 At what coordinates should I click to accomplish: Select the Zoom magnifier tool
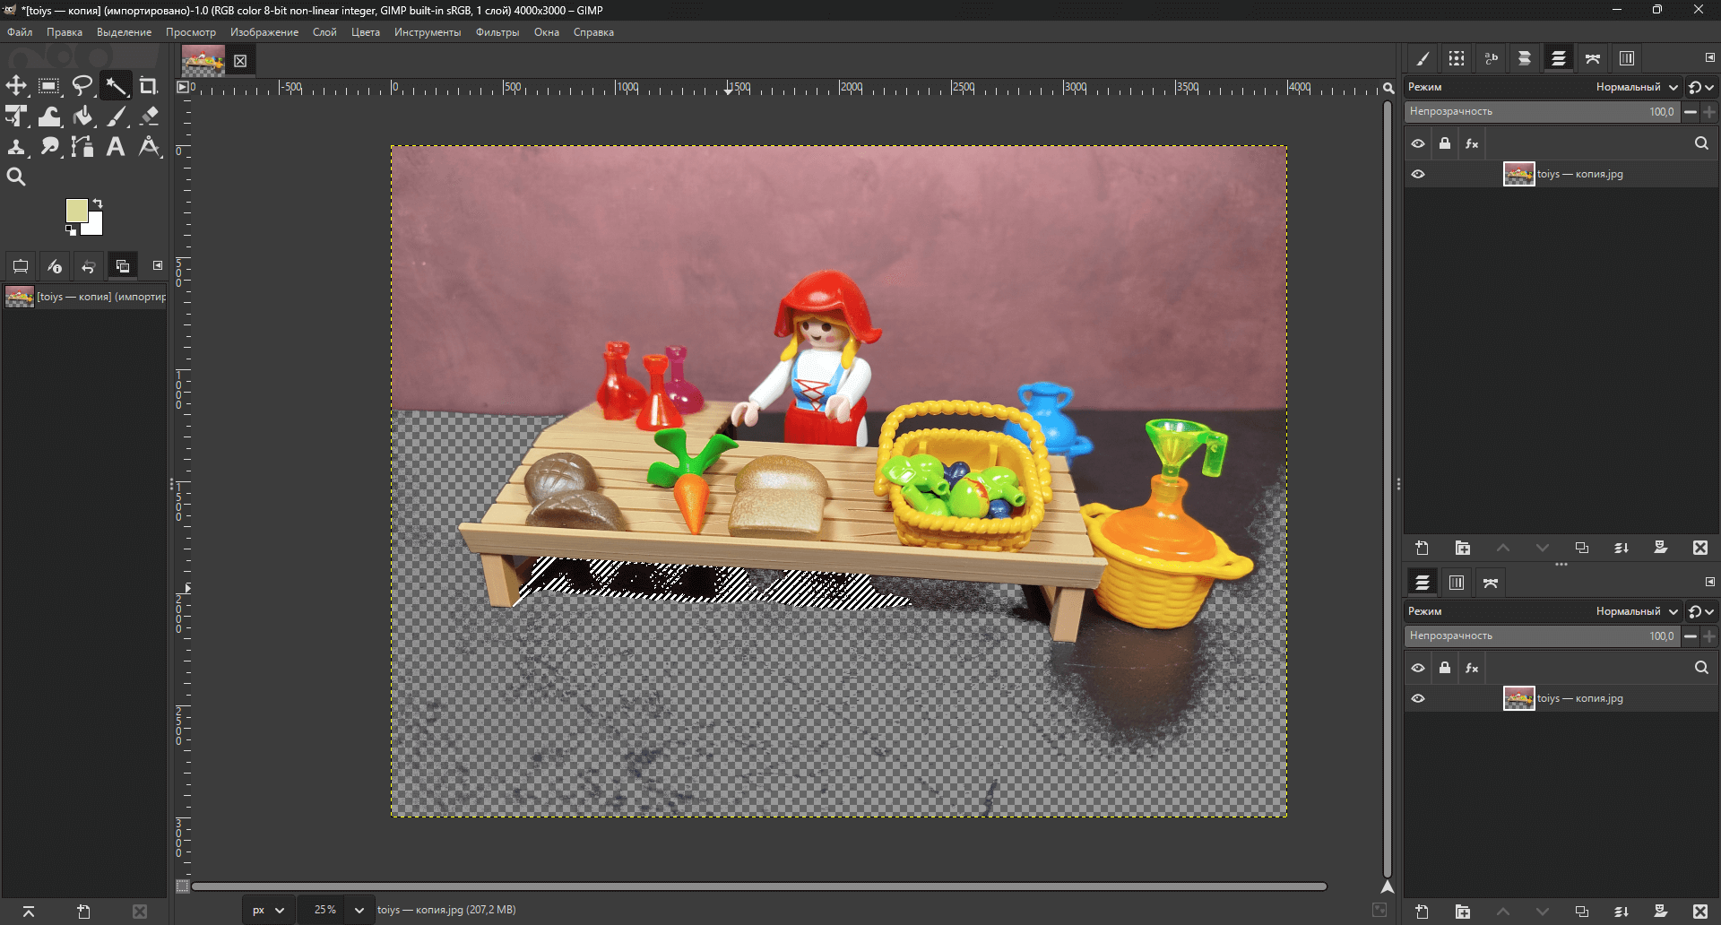point(16,177)
